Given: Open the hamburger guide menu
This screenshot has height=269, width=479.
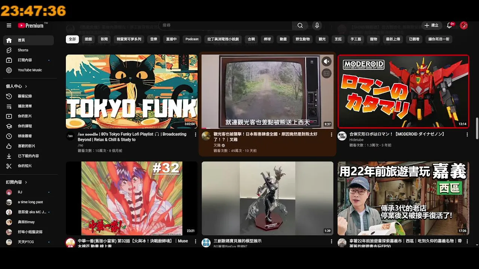Looking at the screenshot, I should (x=9, y=25).
